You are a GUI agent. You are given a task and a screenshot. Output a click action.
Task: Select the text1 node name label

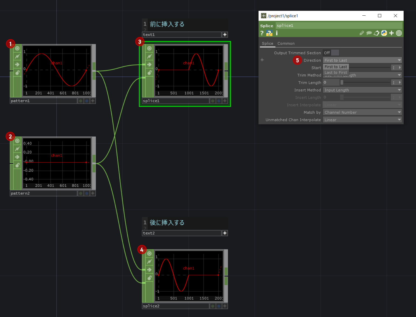182,35
